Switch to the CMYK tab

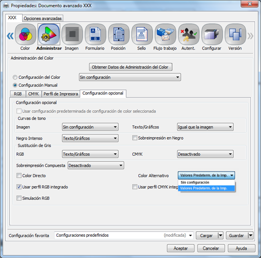[x=33, y=94]
